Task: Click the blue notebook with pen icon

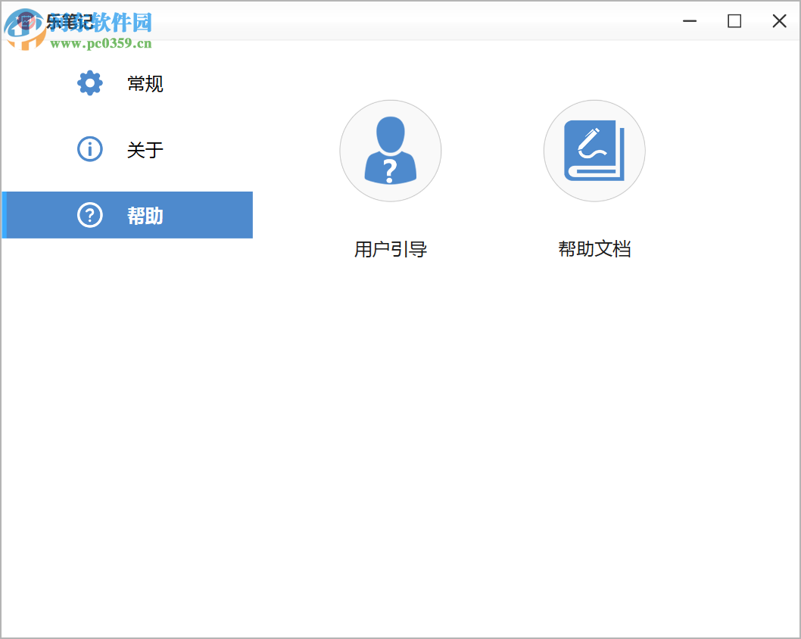Action: 594,151
